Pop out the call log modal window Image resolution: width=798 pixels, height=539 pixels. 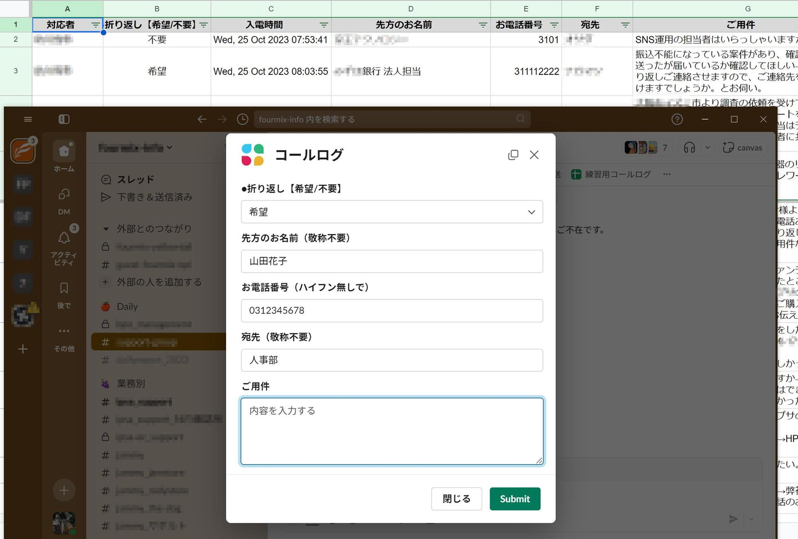click(513, 155)
